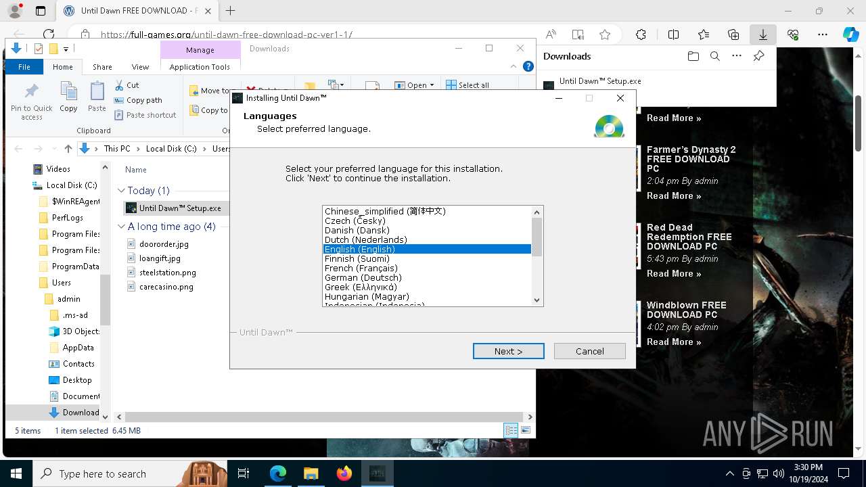The width and height of the screenshot is (866, 487).
Task: Collapse the A long time ago group
Action: pos(122,227)
